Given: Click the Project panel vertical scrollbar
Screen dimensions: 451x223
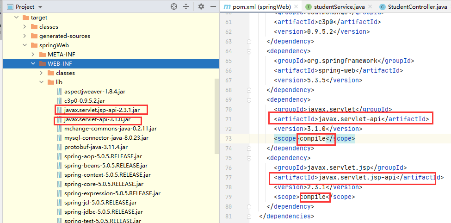Looking at the screenshot, I should (x=217, y=116).
